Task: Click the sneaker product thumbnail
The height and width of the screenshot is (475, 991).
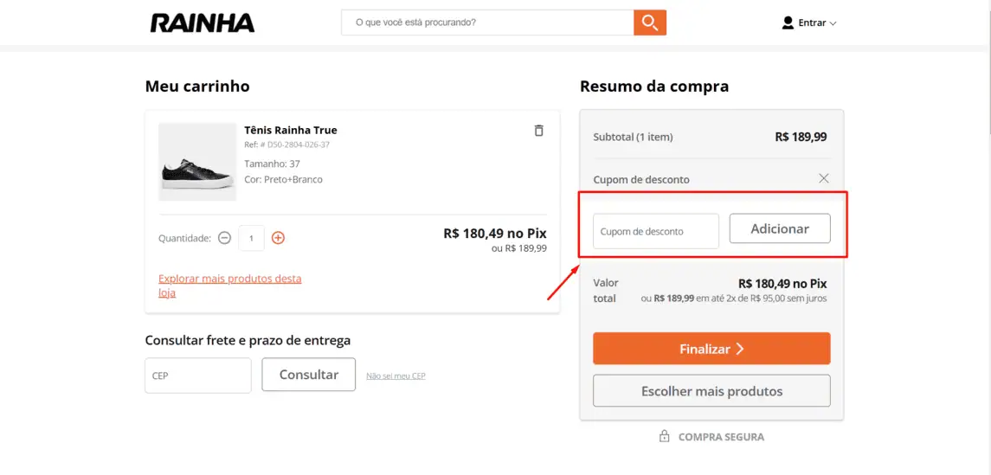Action: point(197,163)
